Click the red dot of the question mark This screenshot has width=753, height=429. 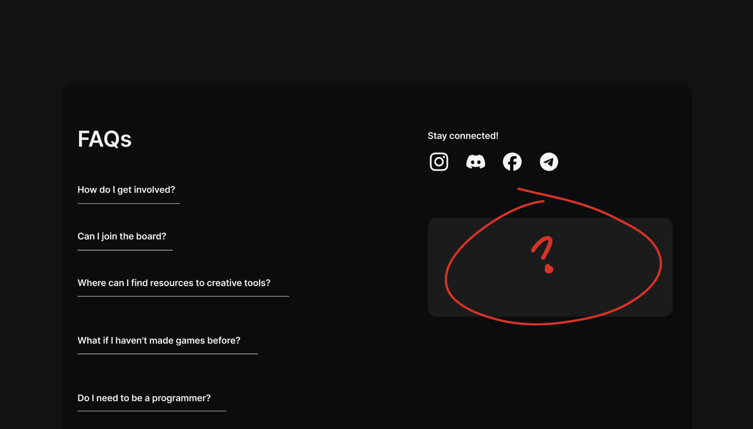point(549,269)
